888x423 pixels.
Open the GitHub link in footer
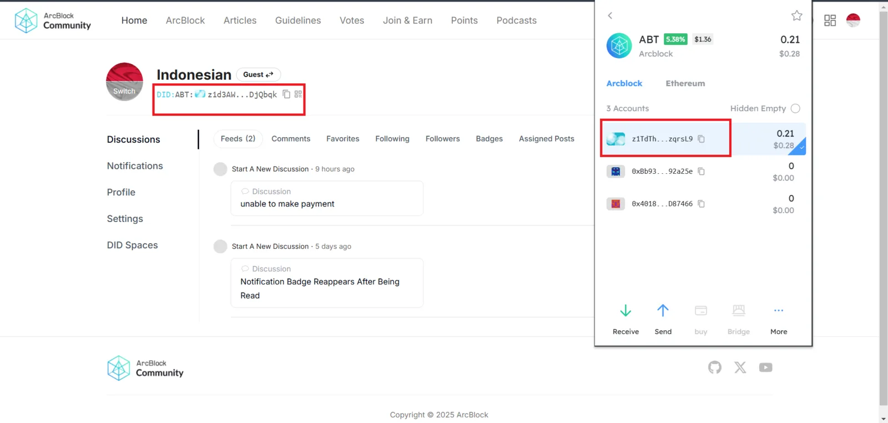coord(715,367)
